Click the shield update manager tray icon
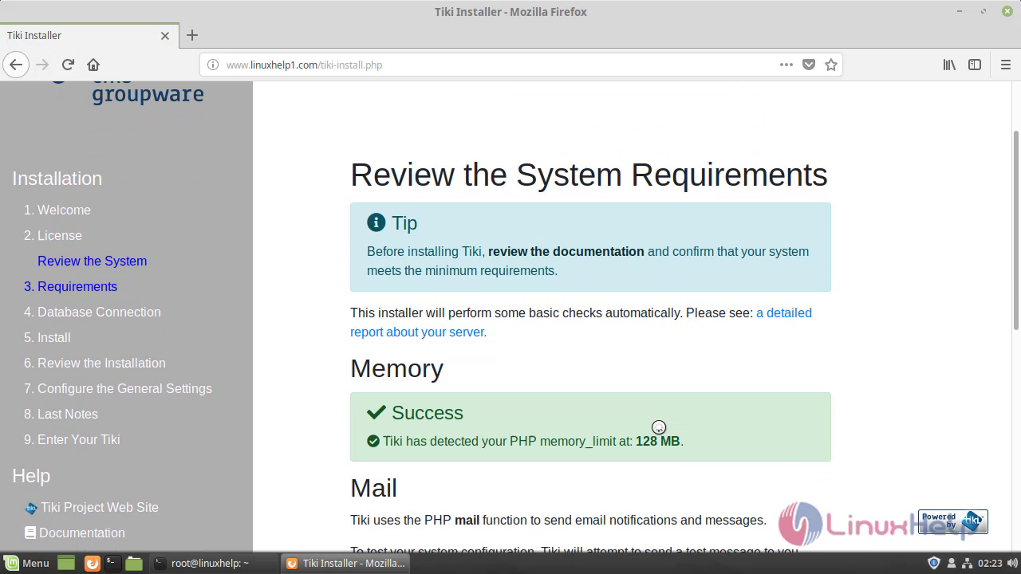The image size is (1021, 574). coord(934,563)
